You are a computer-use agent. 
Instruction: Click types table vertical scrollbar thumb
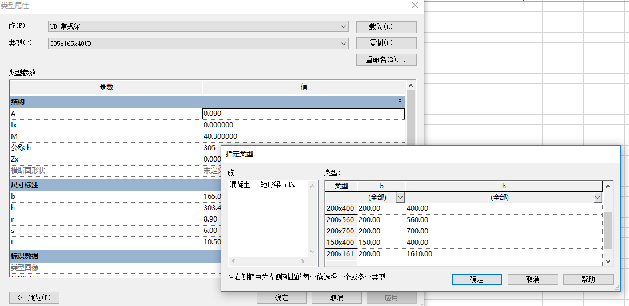(608, 230)
